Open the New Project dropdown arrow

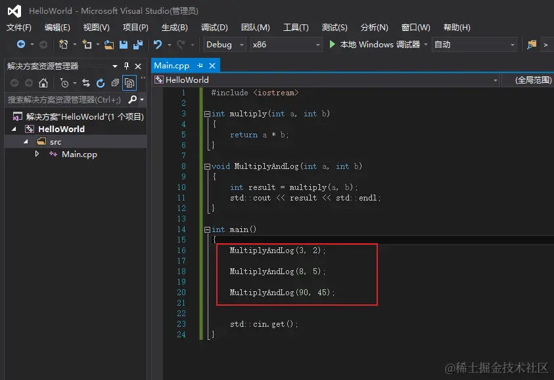(74, 45)
